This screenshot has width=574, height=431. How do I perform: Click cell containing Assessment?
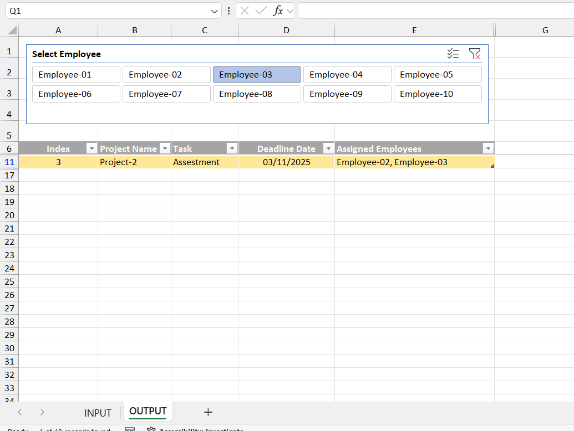[205, 162]
